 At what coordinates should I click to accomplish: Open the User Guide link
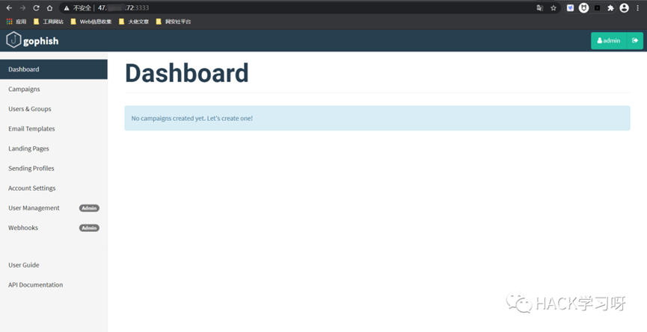[x=54, y=265]
